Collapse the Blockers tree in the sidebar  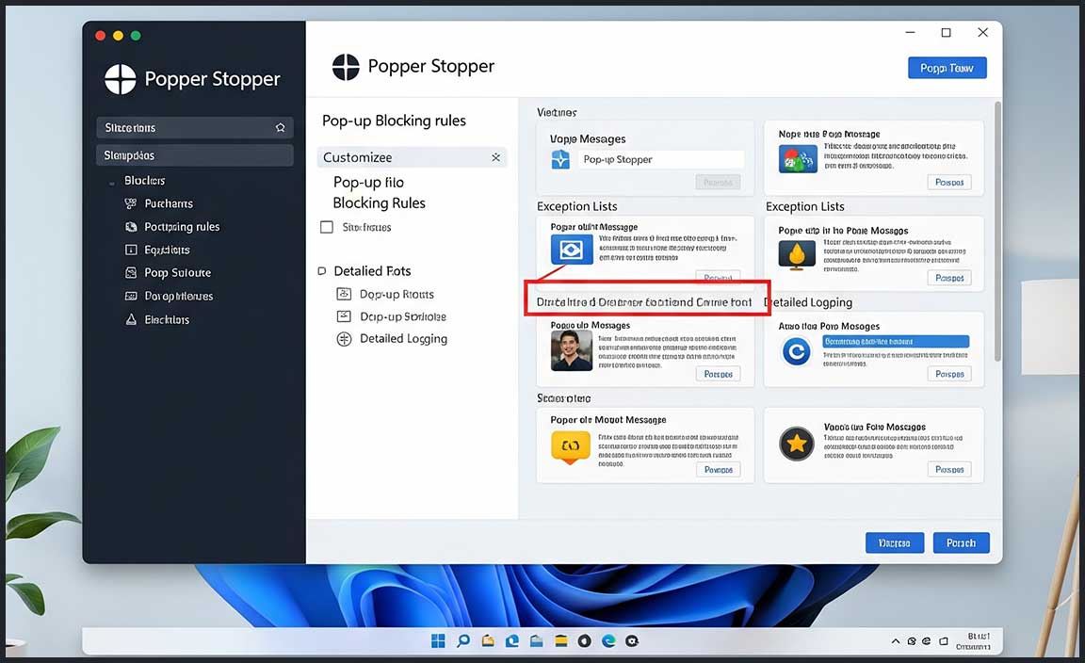[112, 181]
